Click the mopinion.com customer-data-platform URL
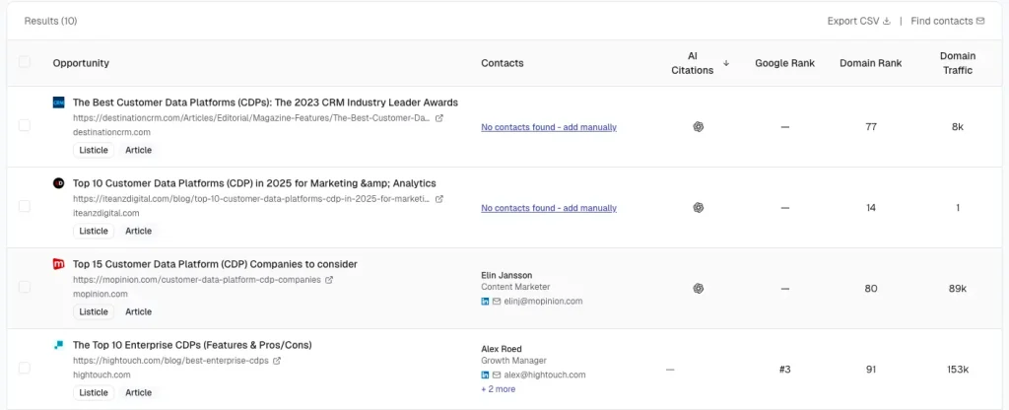This screenshot has height=410, width=1009. [196, 280]
